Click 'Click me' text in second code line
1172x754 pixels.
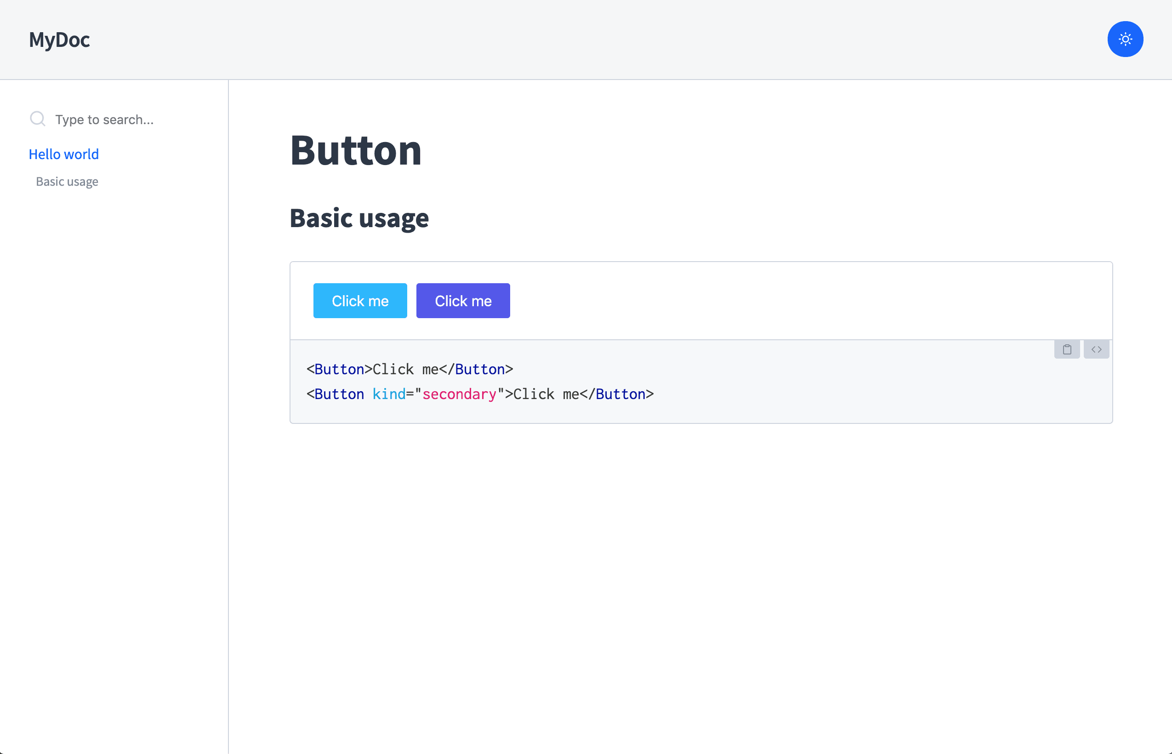pos(546,394)
